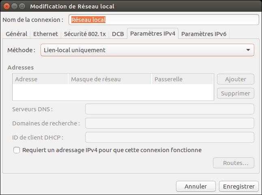Open the Ethernet tab
The width and height of the screenshot is (262, 195).
[45, 34]
